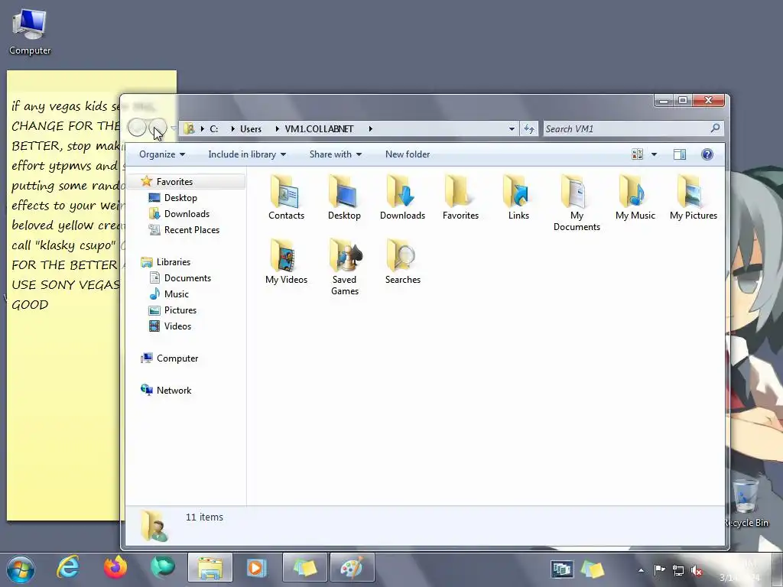Open Windows Media Player from taskbar
Viewport: 783px width, 587px height.
click(x=257, y=568)
